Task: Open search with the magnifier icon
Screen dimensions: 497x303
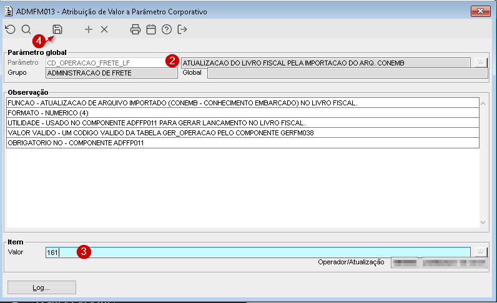Action: tap(26, 29)
